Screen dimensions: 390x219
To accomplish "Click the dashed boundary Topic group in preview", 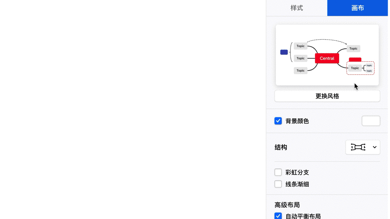I will coord(360,68).
